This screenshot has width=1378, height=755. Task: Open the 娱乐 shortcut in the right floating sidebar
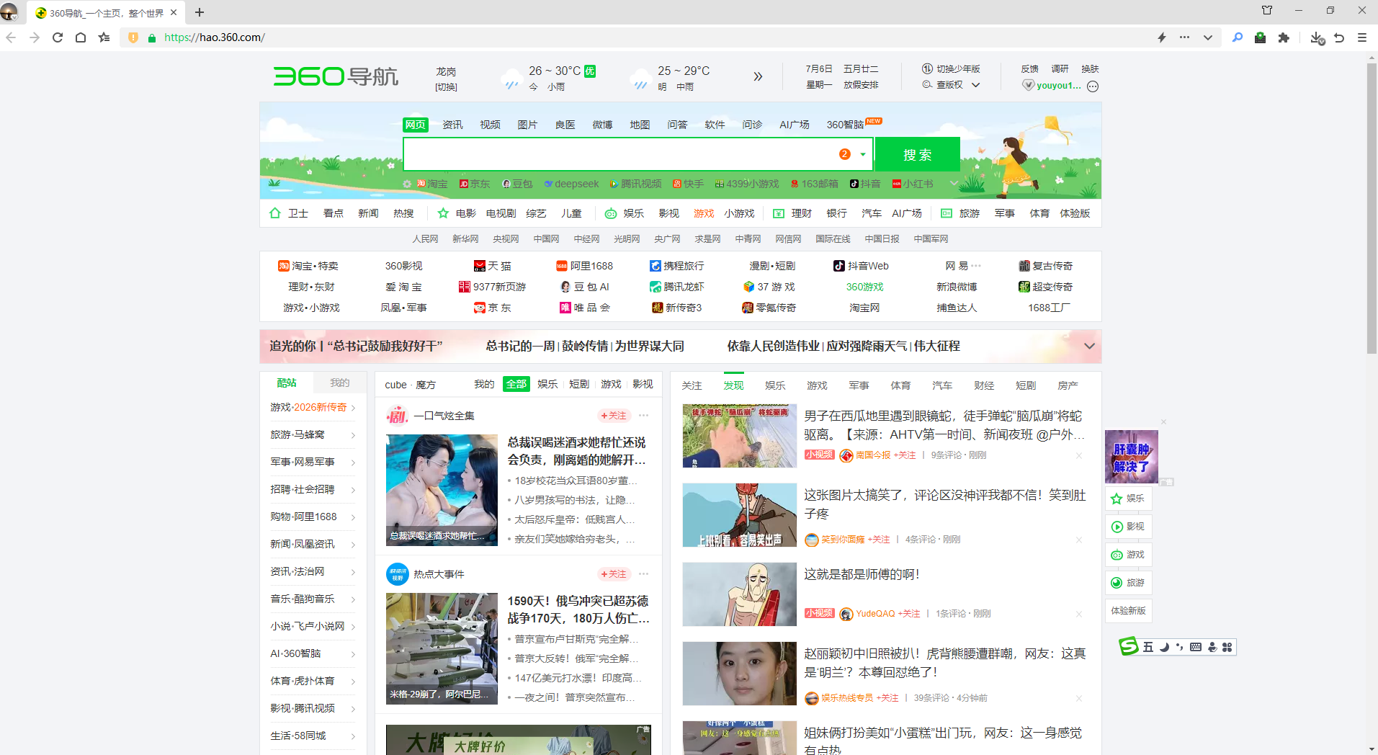coord(1128,499)
